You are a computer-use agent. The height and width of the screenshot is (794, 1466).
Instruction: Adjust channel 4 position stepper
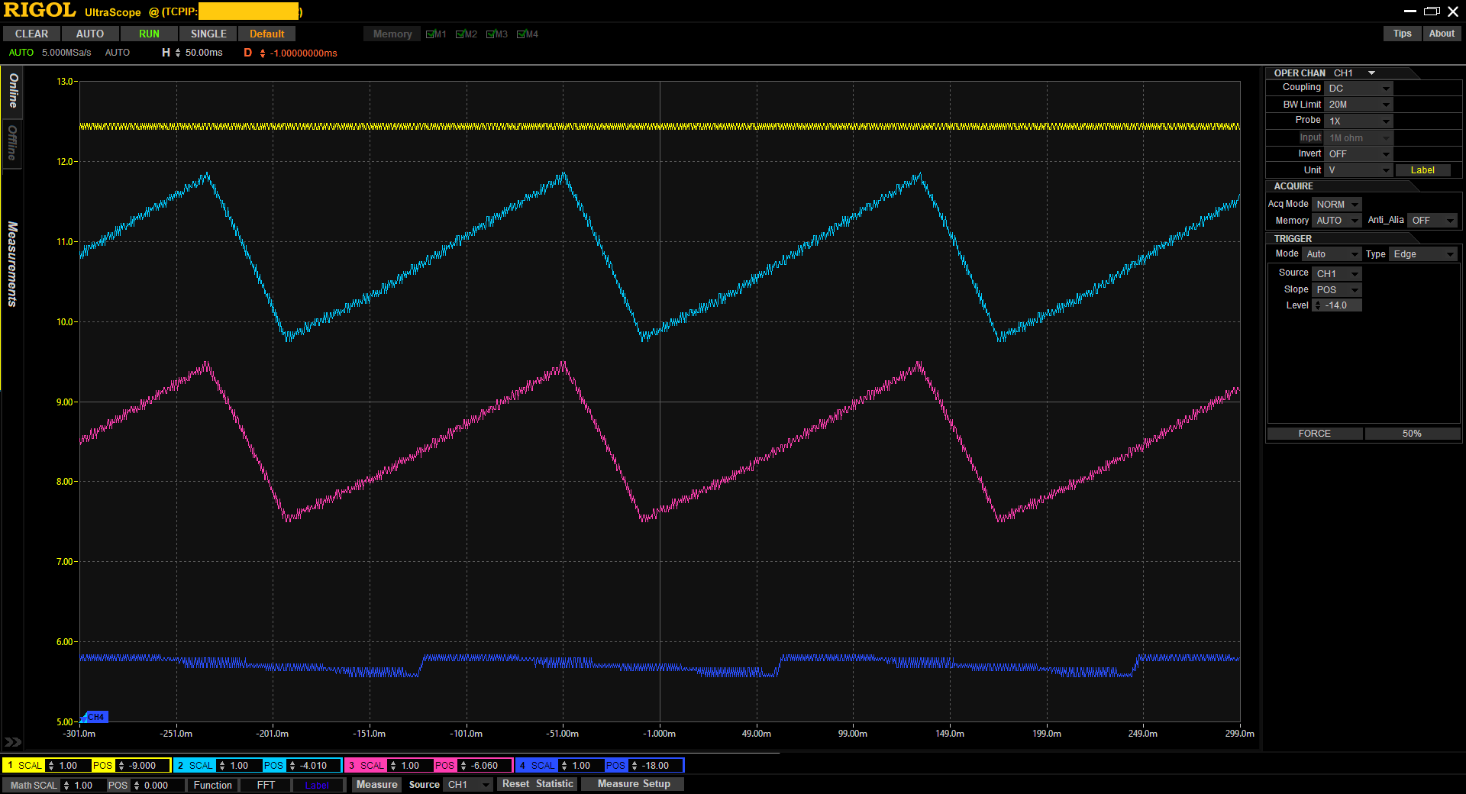(635, 765)
